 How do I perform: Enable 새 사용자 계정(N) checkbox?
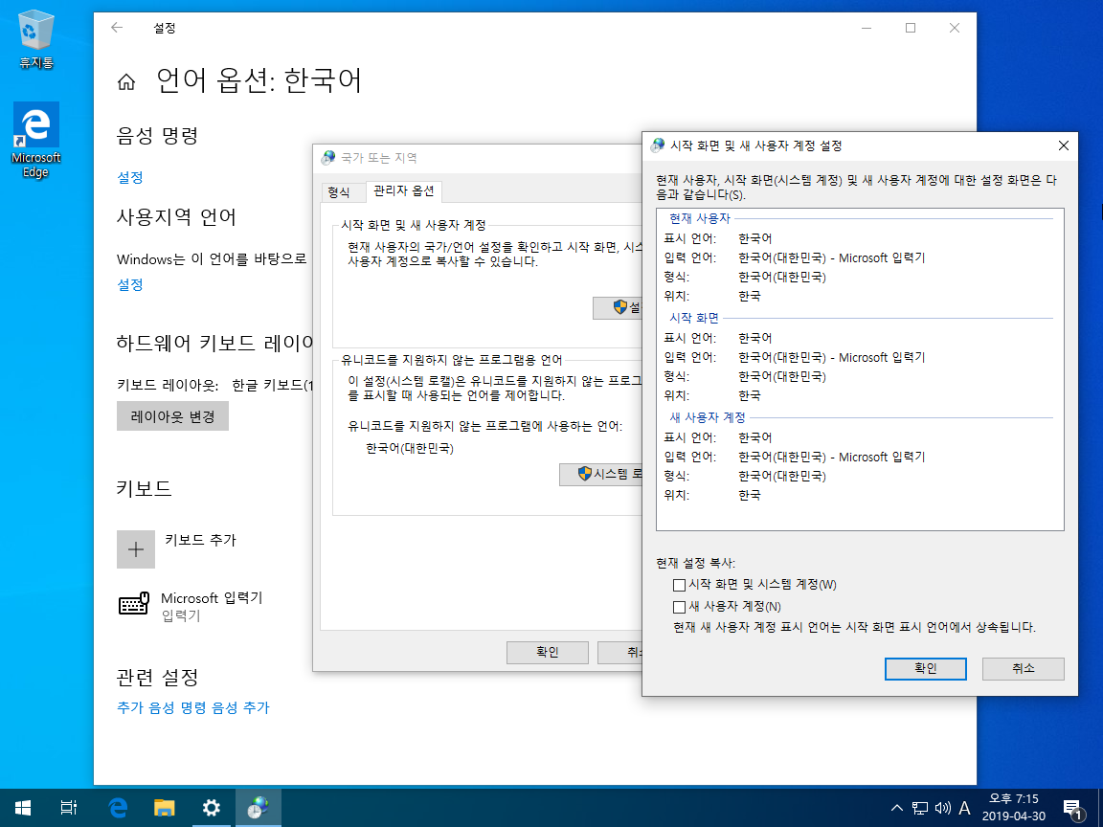click(x=679, y=607)
